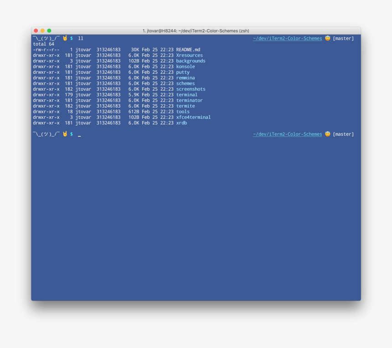Click the smiley emoji beside the top [master] label
Image resolution: width=392 pixels, height=348 pixels.
pos(327,38)
